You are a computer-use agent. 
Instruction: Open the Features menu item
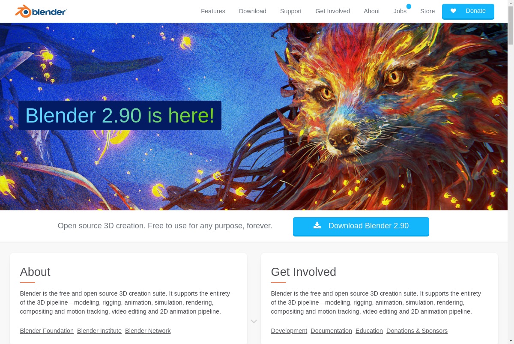tap(213, 11)
